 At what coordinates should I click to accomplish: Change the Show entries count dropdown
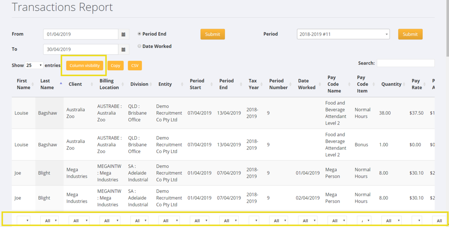click(x=34, y=65)
